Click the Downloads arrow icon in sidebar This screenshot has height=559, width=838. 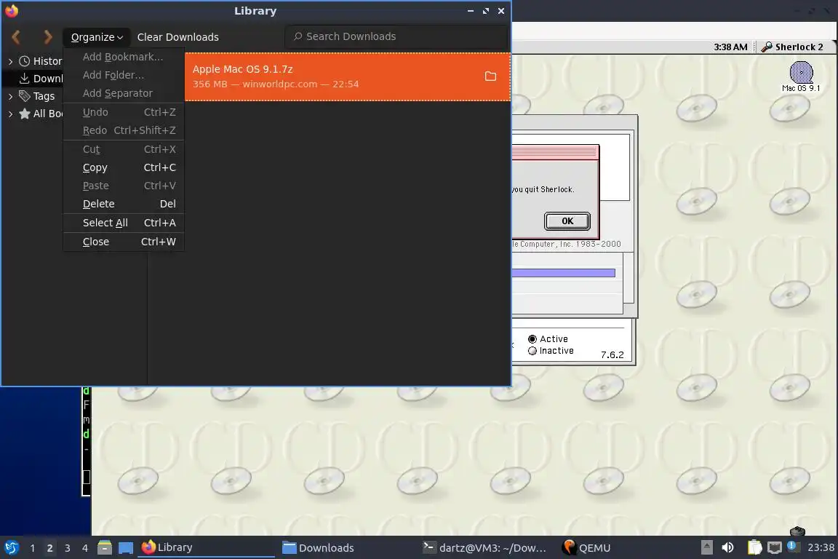tap(25, 79)
